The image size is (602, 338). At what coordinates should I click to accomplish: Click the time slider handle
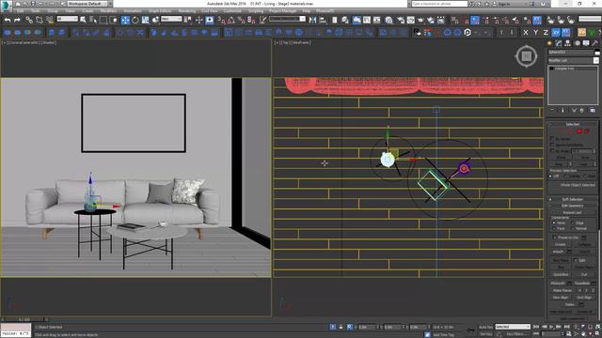click(x=24, y=319)
